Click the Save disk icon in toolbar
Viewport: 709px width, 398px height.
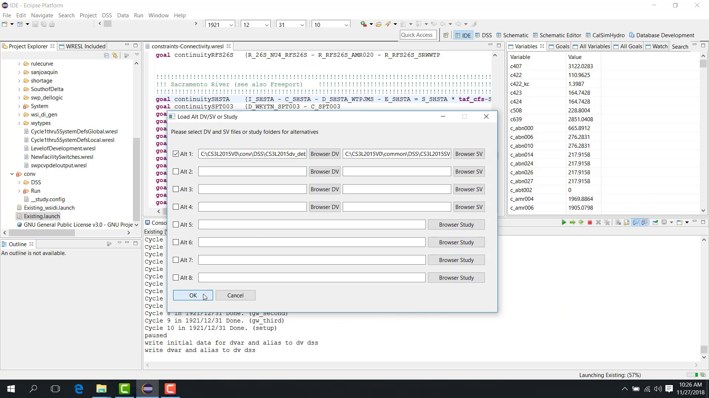click(x=35, y=24)
